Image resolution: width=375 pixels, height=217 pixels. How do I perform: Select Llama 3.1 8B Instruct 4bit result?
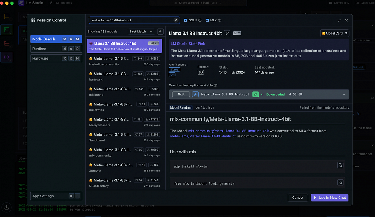(124, 46)
